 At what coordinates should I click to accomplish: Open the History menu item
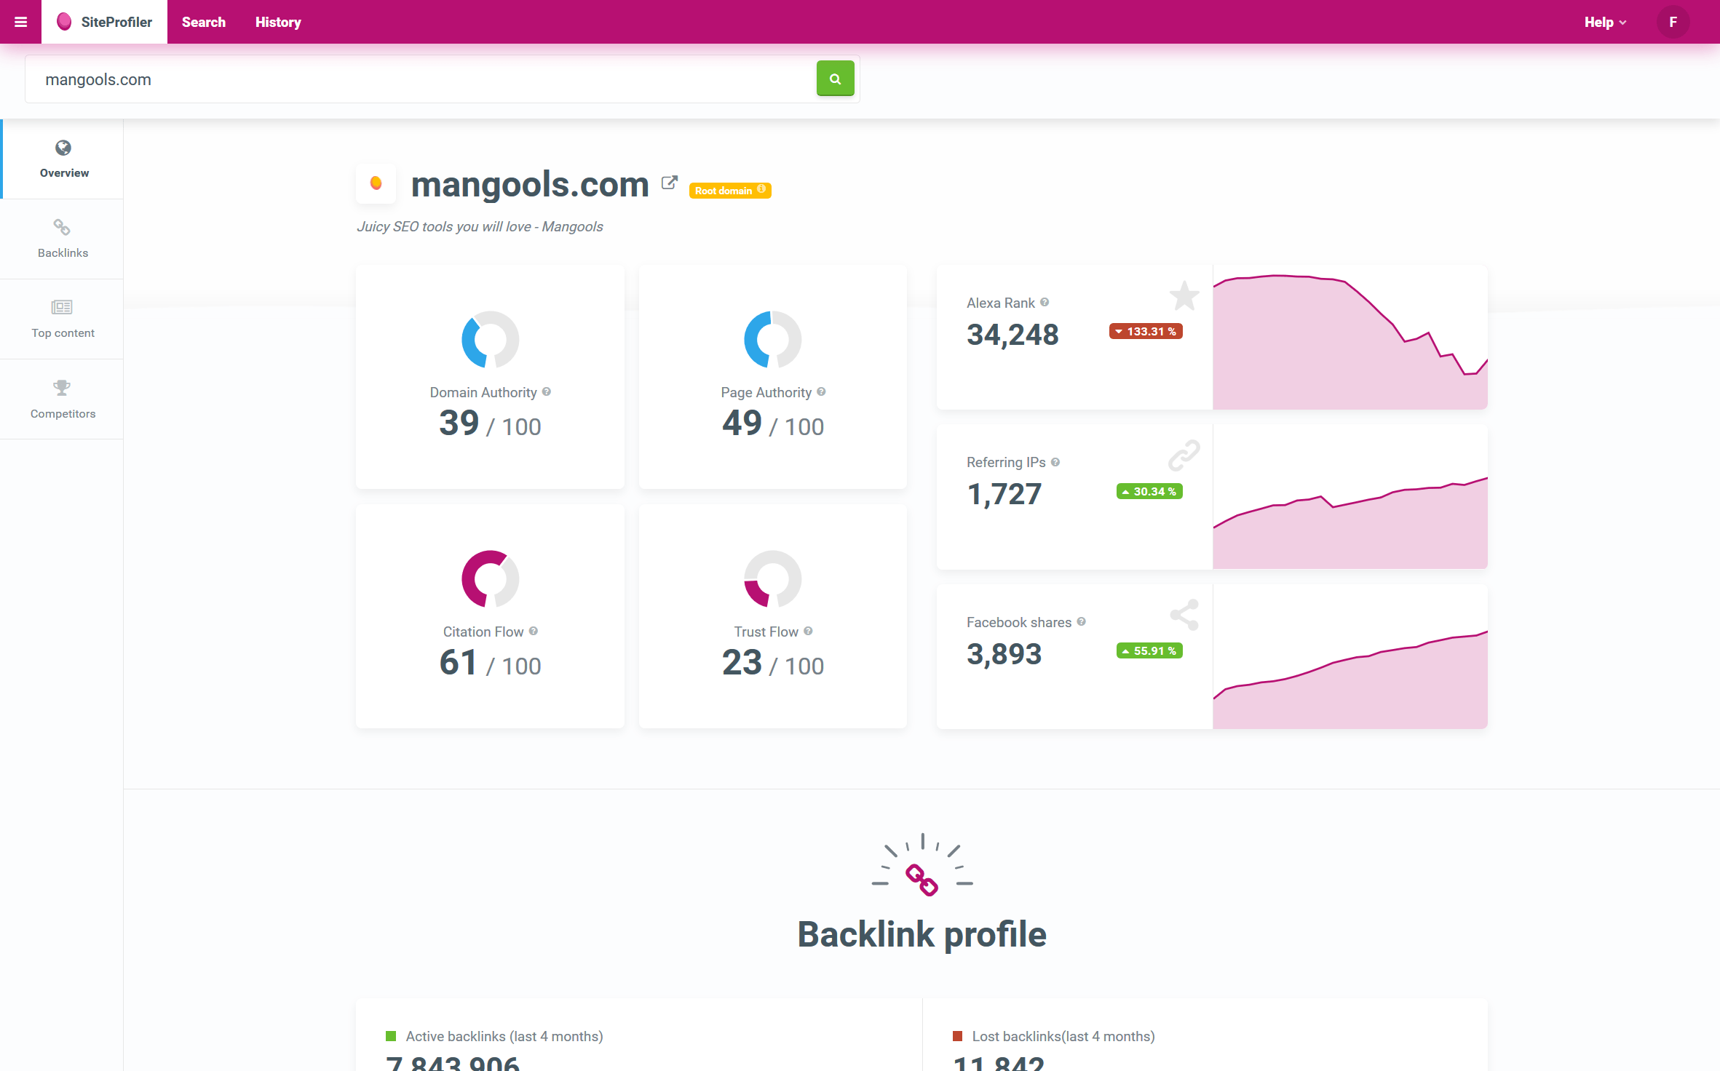[x=277, y=21]
